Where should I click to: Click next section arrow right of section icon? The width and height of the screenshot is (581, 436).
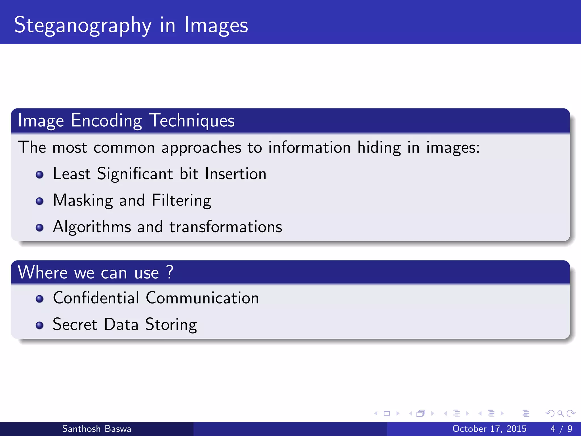pyautogui.click(x=502, y=414)
